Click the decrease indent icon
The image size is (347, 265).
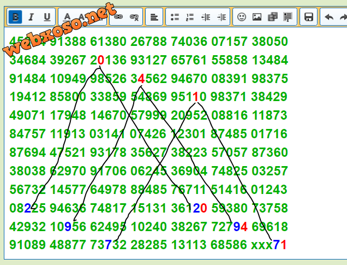click(206, 17)
